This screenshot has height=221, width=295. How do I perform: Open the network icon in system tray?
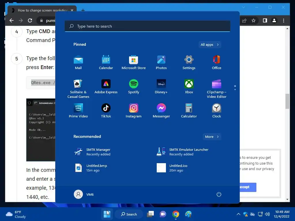(x=260, y=214)
